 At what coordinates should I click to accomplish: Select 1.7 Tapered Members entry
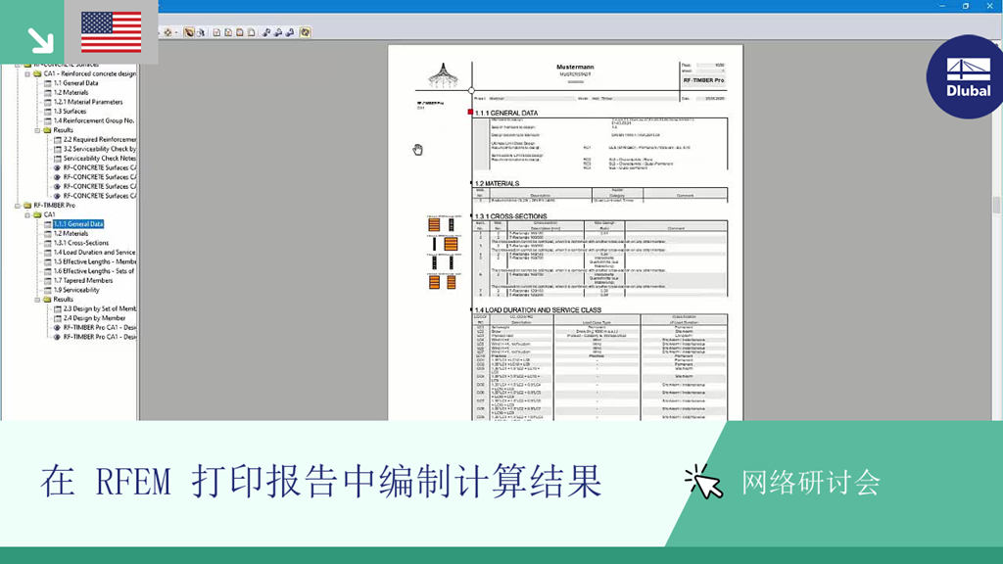pyautogui.click(x=83, y=280)
